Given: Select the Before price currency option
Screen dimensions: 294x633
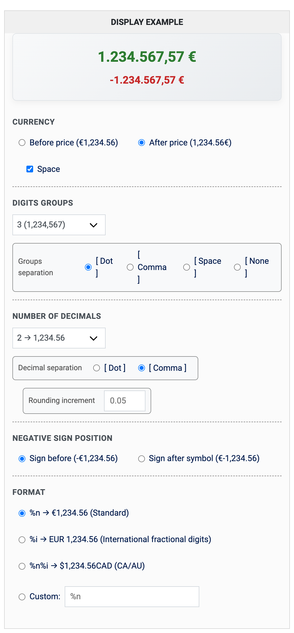Looking at the screenshot, I should (x=22, y=143).
